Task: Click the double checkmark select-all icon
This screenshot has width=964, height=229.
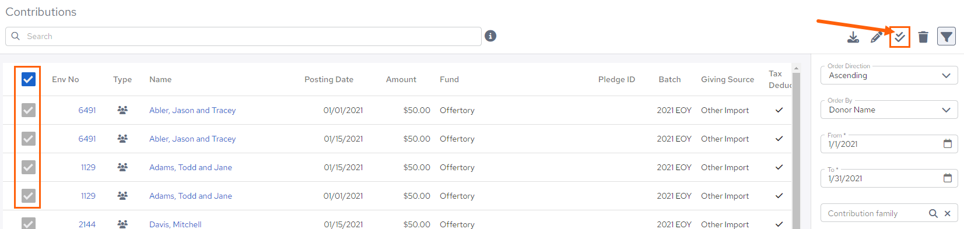Action: [900, 37]
